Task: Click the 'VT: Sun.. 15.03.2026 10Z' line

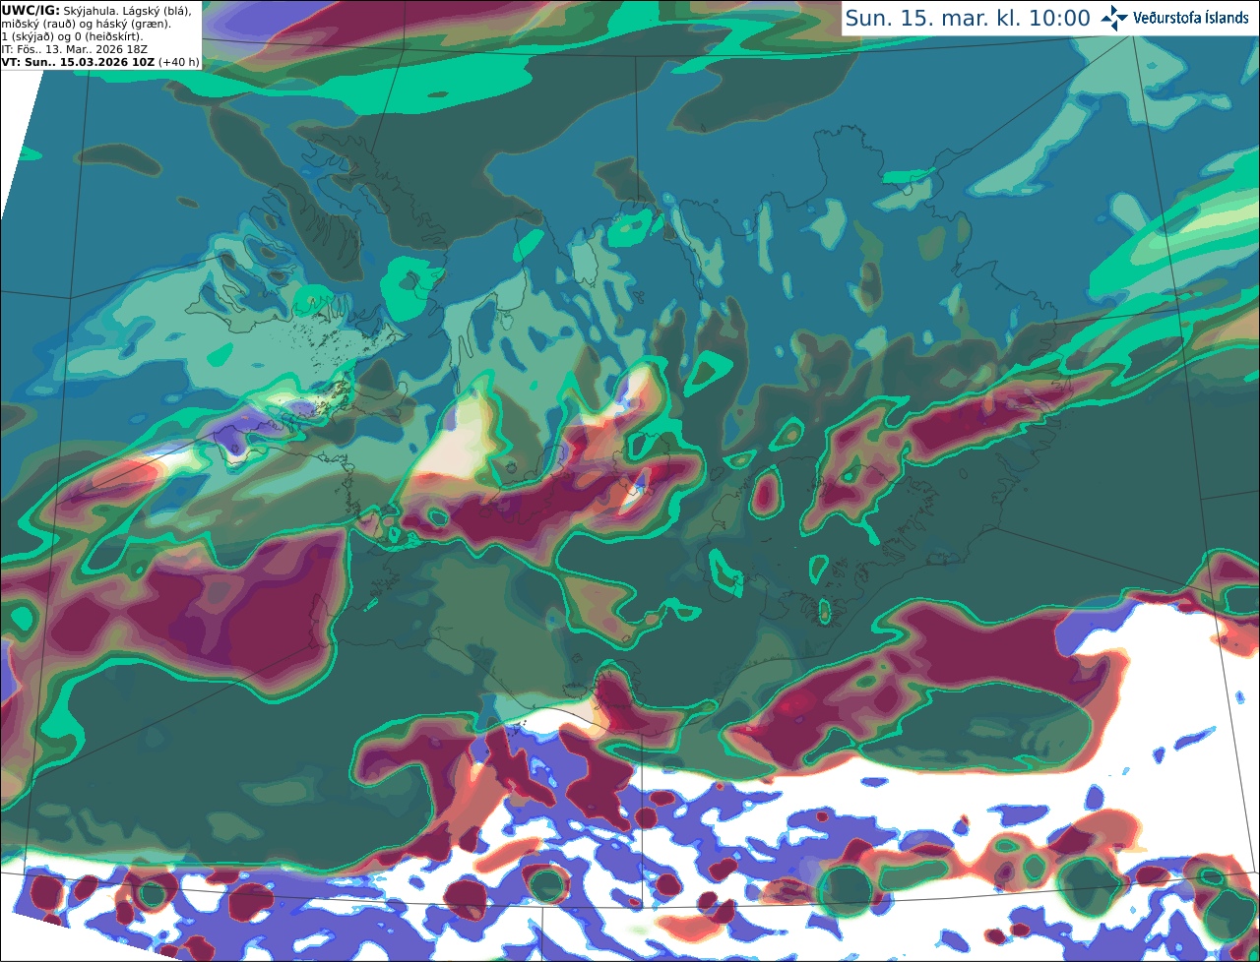Action: [79, 62]
